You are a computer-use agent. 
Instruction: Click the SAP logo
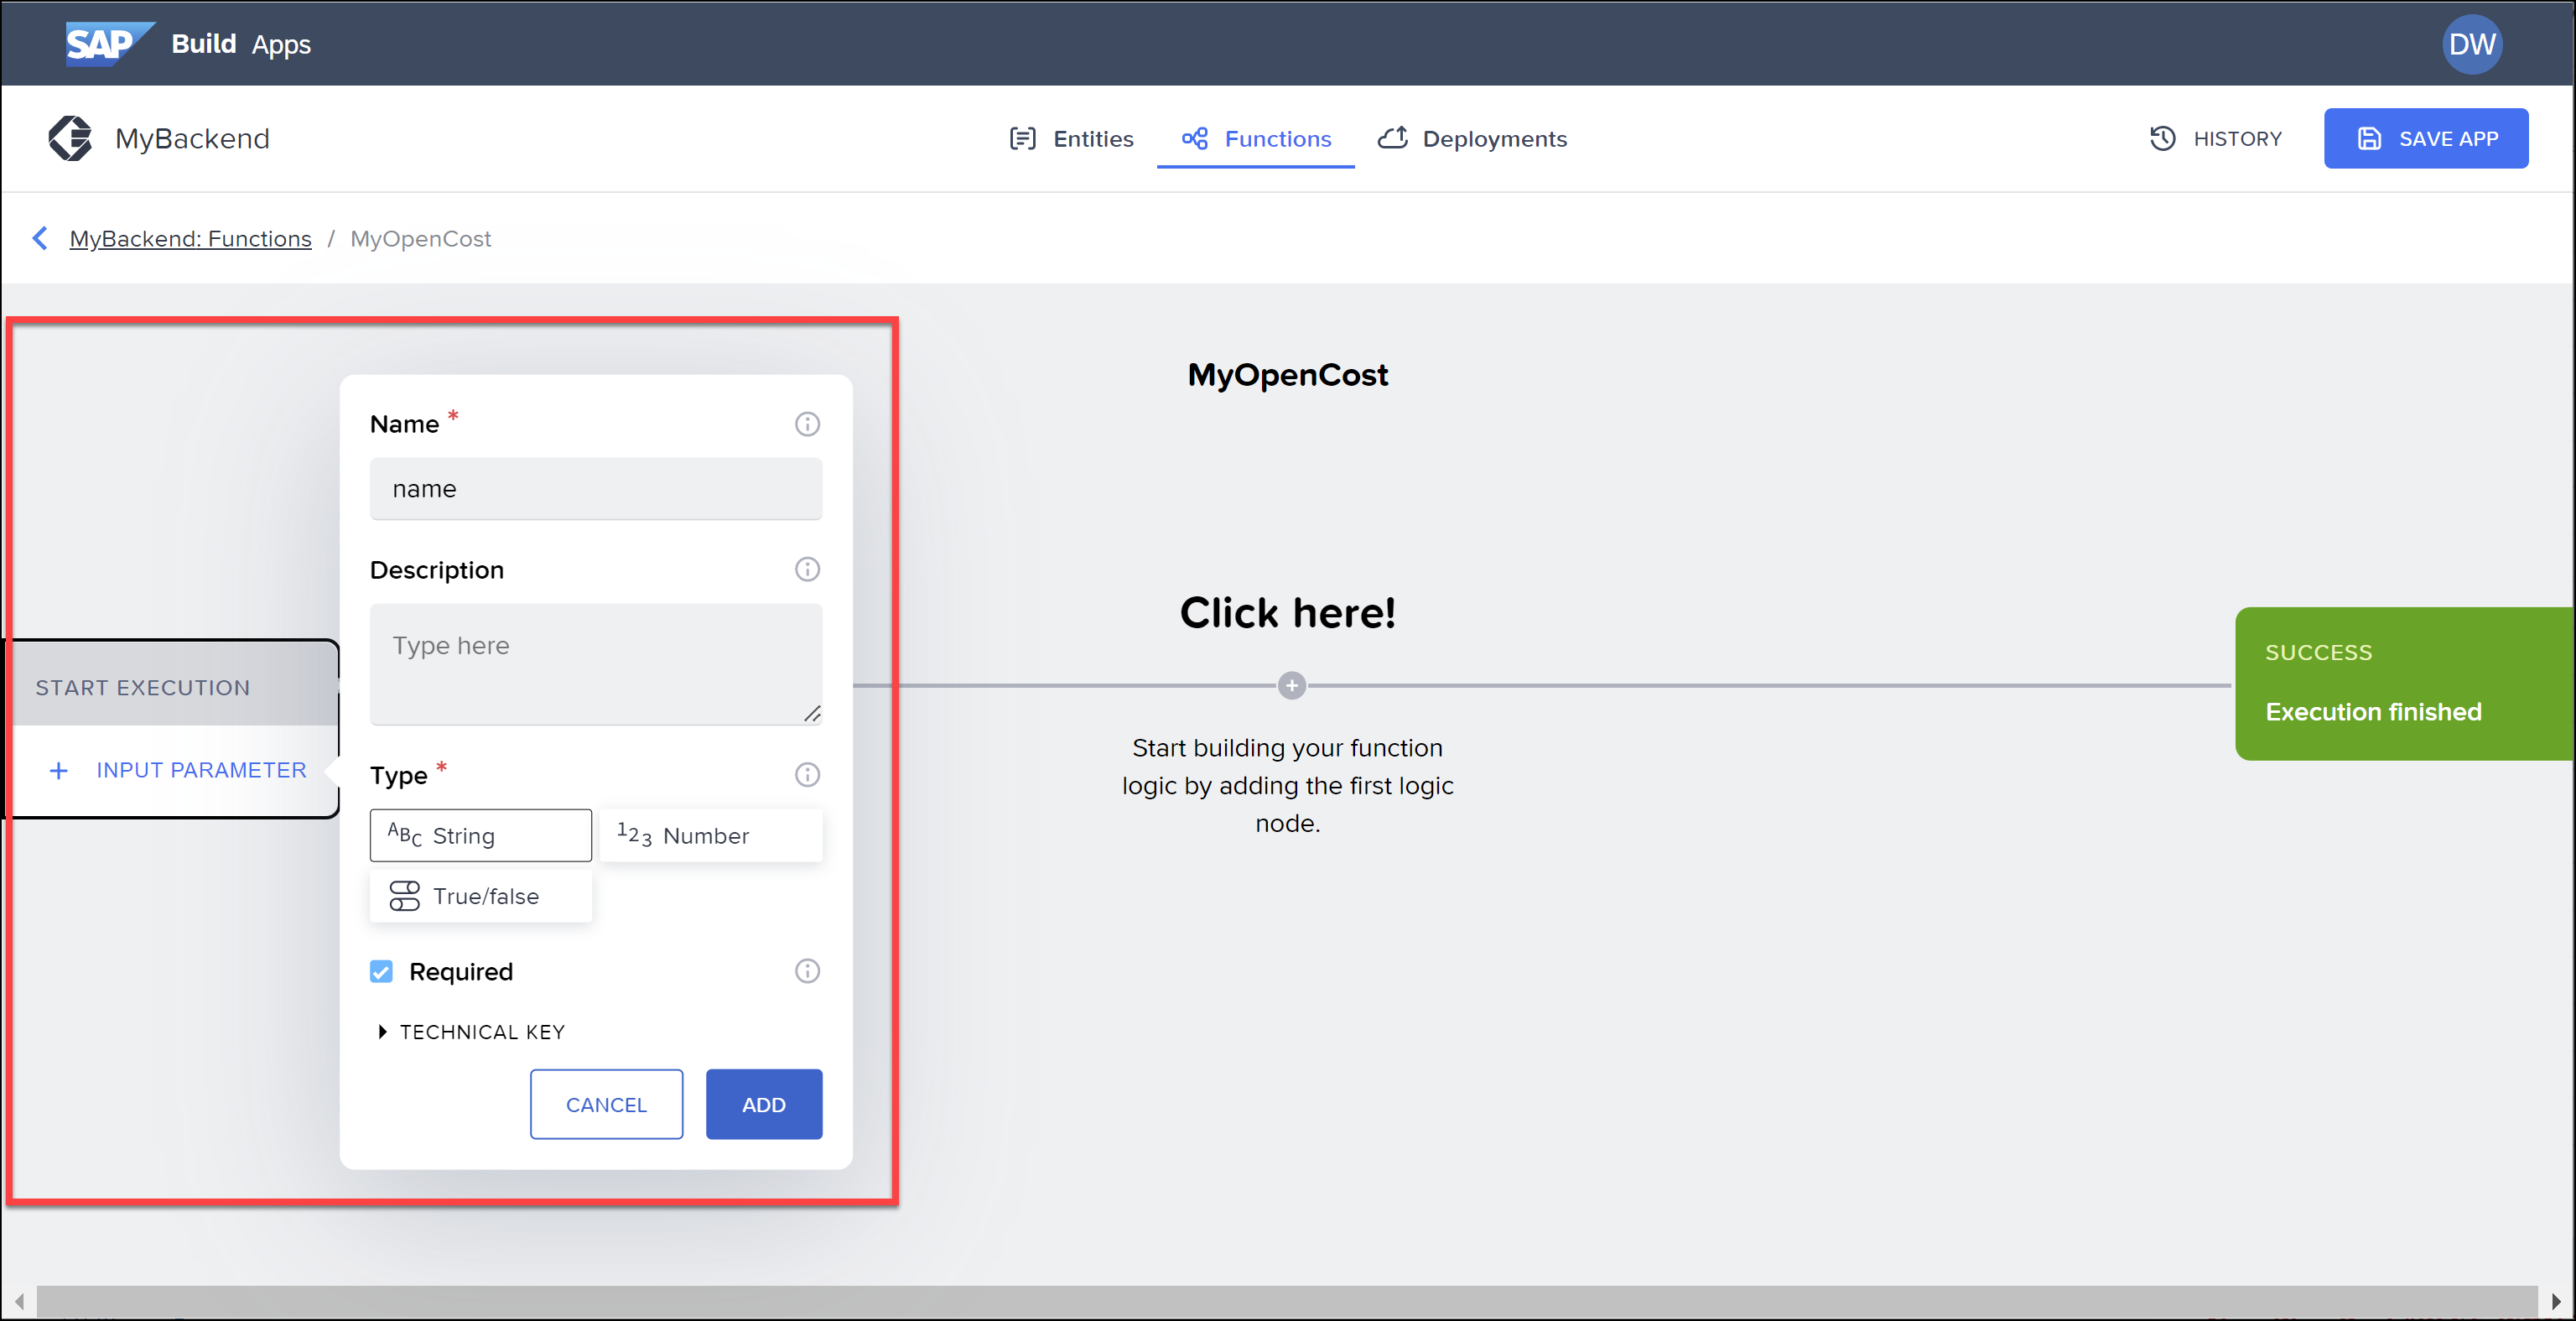click(x=108, y=43)
